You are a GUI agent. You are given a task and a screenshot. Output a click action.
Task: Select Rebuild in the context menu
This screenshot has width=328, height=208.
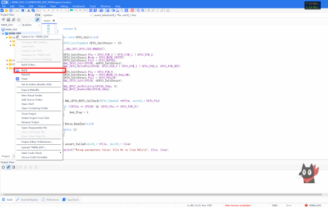(x=39, y=74)
